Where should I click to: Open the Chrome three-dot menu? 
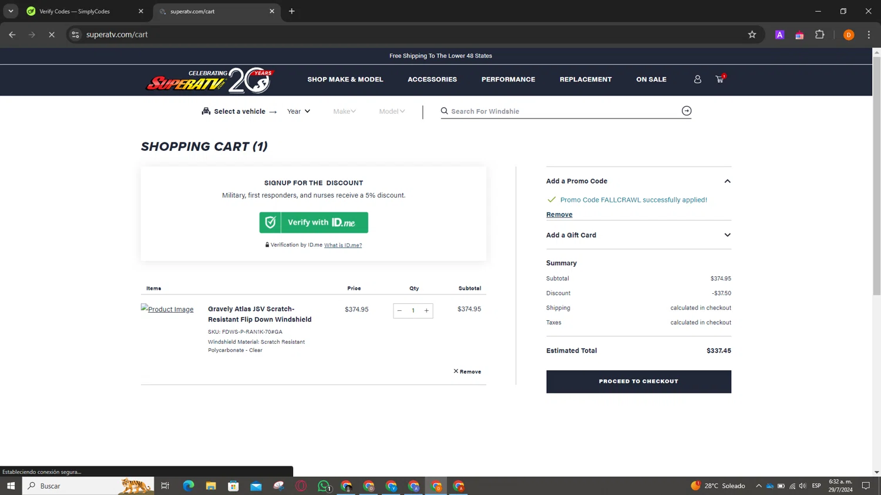869,35
